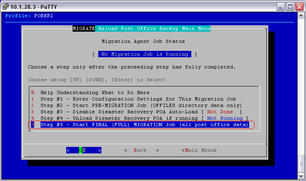Select Step #2 Start PRE-MIGRATION Job
The image size is (306, 181).
point(136,105)
